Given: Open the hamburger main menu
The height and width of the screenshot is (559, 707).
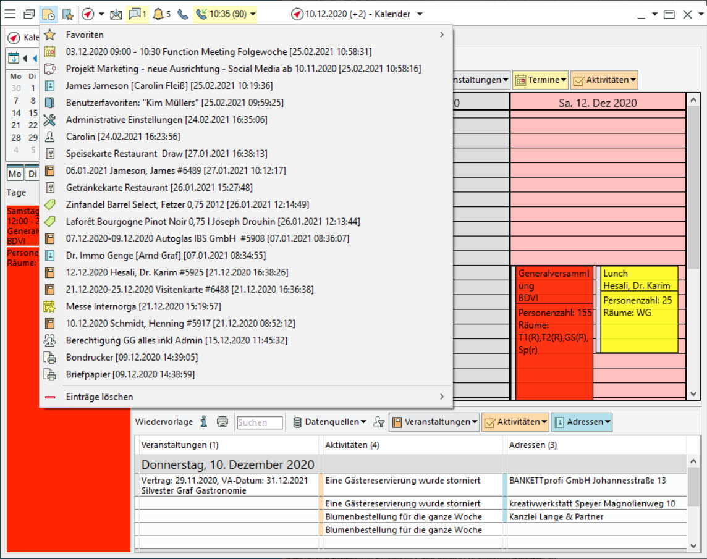Looking at the screenshot, I should click(x=11, y=14).
